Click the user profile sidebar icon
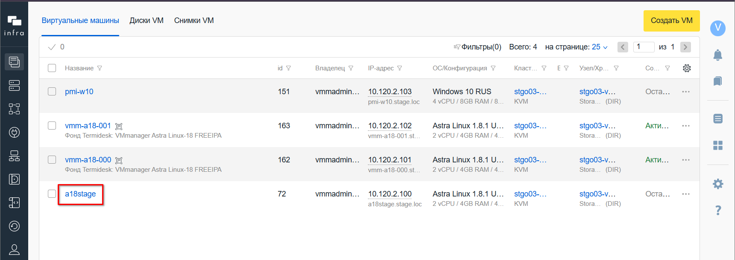 [14, 249]
